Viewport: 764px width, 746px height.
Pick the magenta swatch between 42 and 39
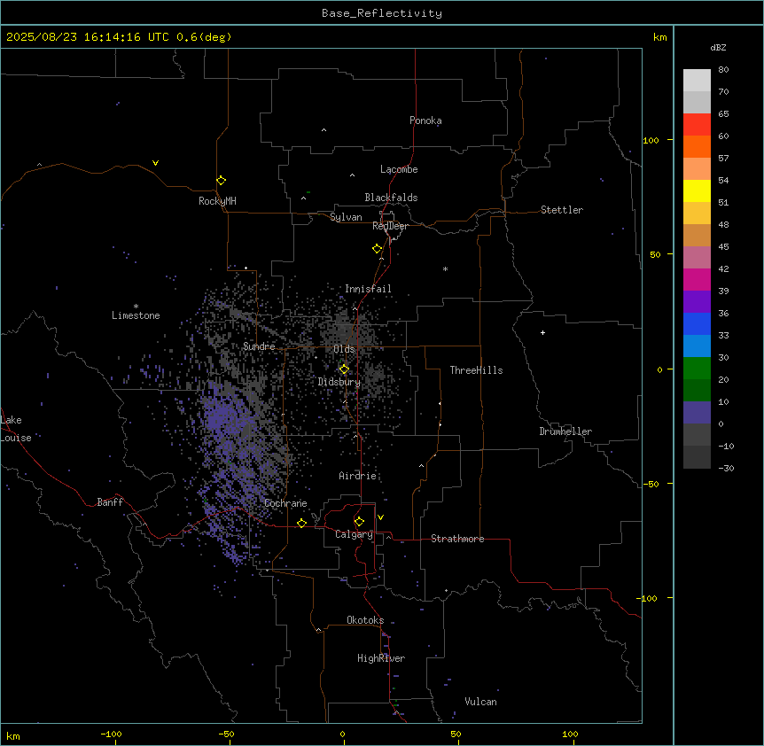pos(697,279)
